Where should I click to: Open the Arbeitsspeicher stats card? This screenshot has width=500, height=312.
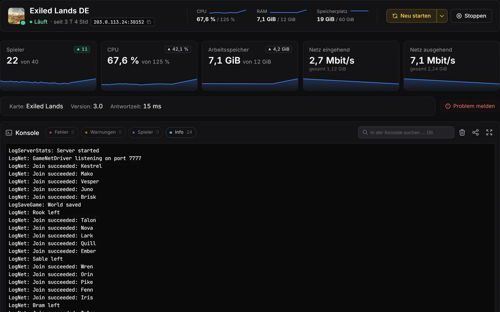250,66
